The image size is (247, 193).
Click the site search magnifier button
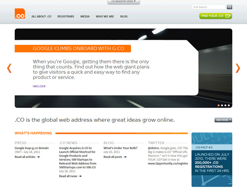[229, 7]
